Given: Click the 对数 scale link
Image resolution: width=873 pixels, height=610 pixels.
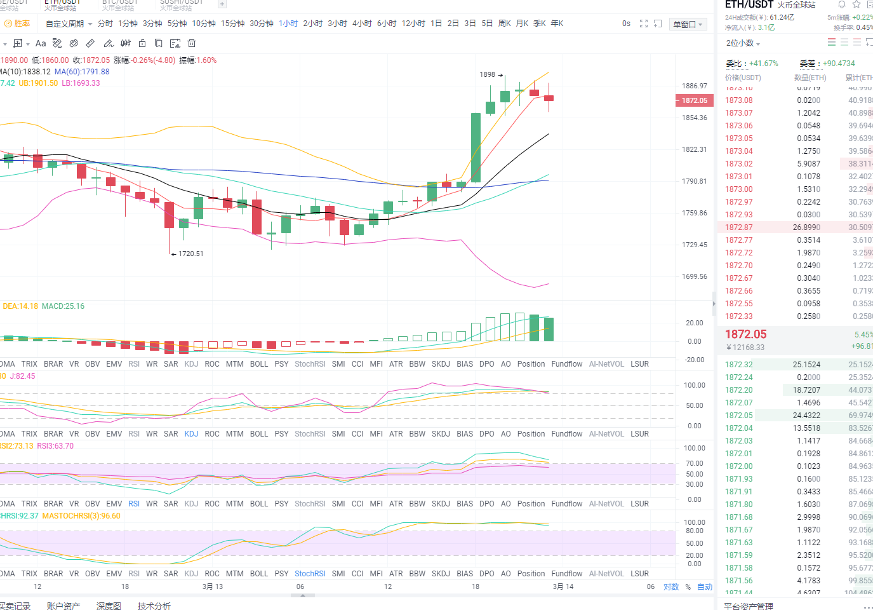Looking at the screenshot, I should click(x=671, y=586).
